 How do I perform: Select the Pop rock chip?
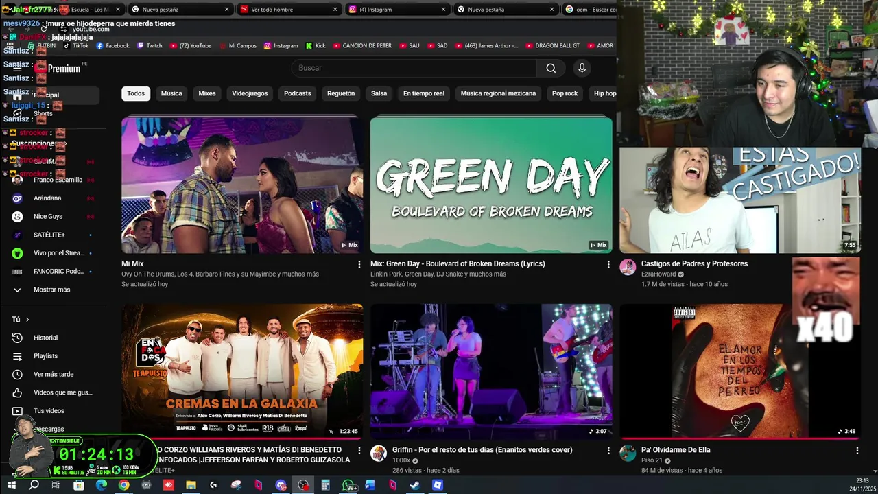(565, 93)
